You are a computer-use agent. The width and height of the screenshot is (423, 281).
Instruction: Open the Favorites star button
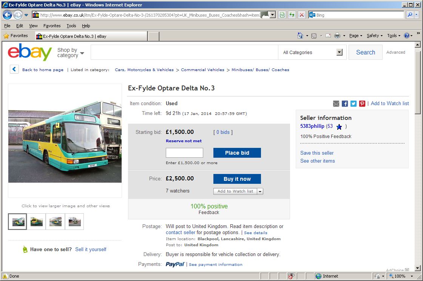tap(16, 36)
